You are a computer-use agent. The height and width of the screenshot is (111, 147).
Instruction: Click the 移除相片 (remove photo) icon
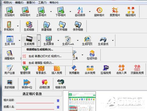tap(25, 12)
